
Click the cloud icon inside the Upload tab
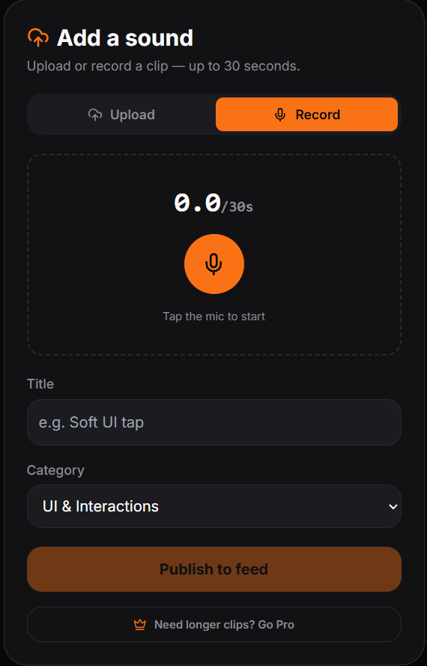pos(95,115)
